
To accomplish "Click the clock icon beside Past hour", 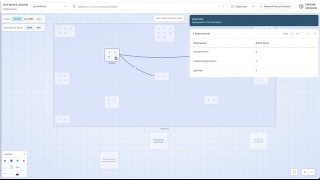I will (232, 6).
